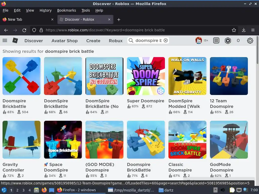This screenshot has height=194, width=259.
Task: View site security padlock information
Action: [41, 30]
